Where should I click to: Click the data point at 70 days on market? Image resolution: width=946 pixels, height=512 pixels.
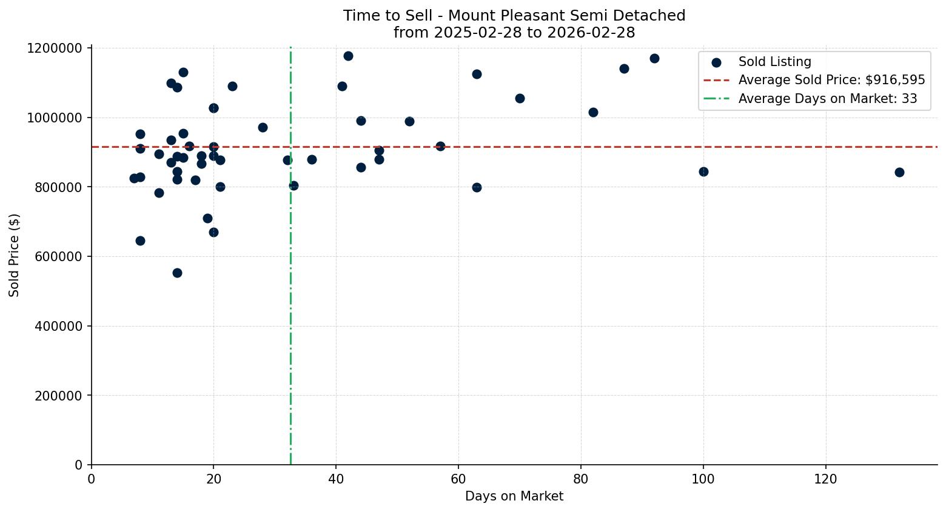pos(520,98)
